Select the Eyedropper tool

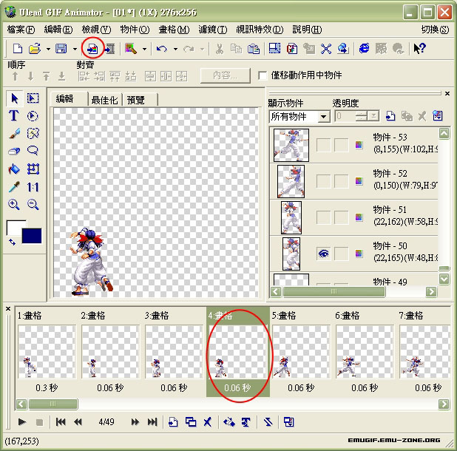coord(14,187)
